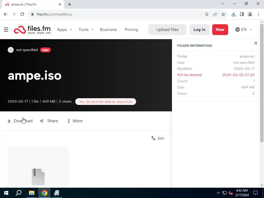Show hidden system tray icons
The height and width of the screenshot is (198, 264).
click(x=218, y=193)
